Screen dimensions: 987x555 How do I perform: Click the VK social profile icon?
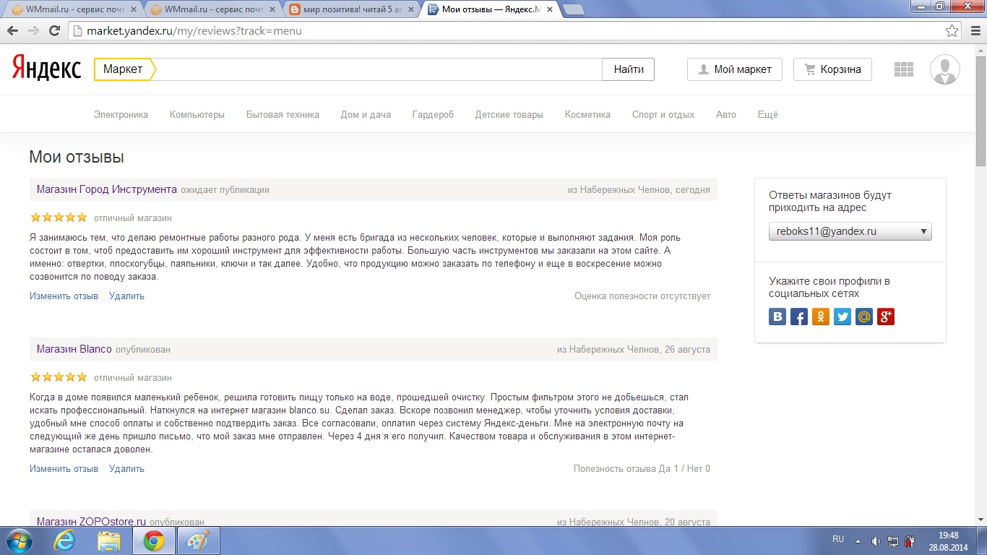click(777, 317)
